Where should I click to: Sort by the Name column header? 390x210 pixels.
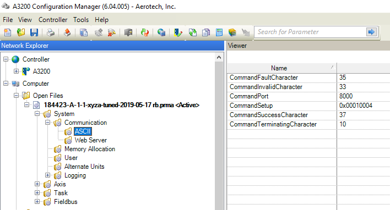pos(282,68)
